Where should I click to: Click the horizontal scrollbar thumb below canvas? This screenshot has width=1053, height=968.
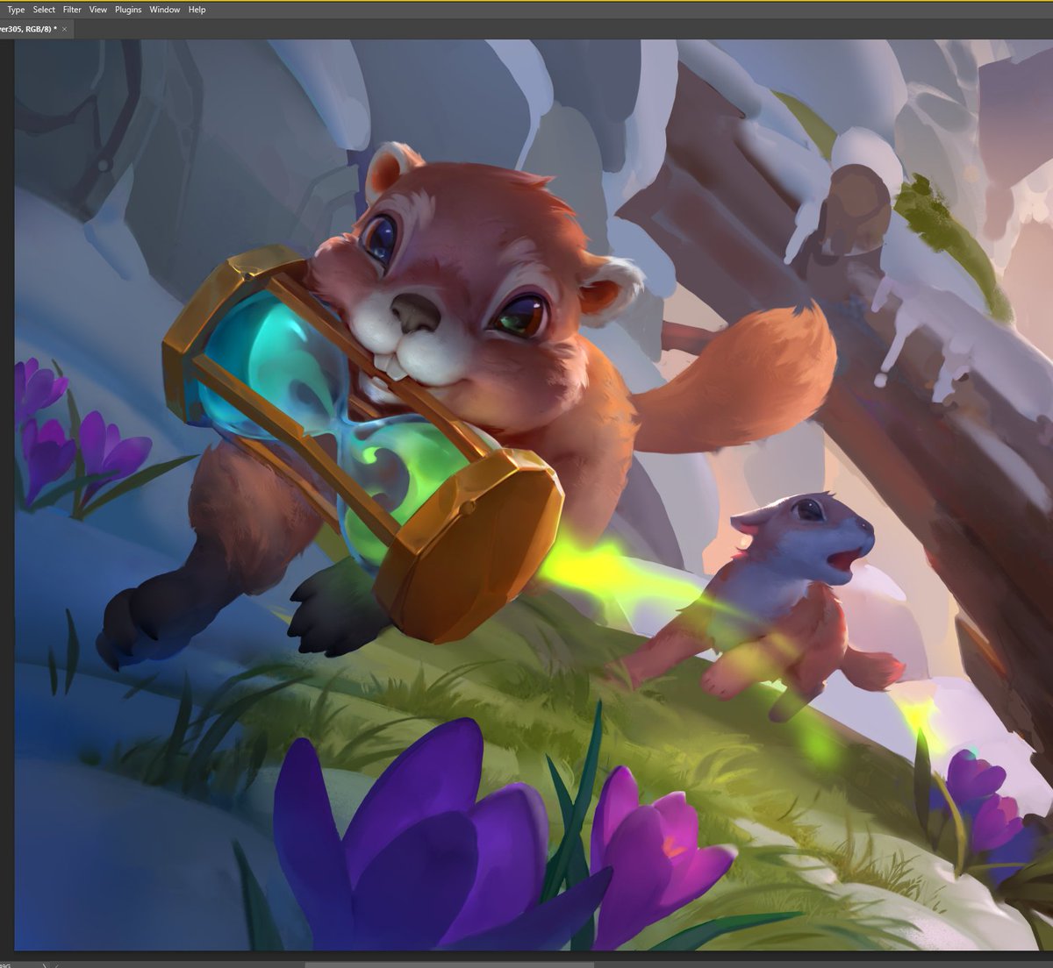[449, 964]
